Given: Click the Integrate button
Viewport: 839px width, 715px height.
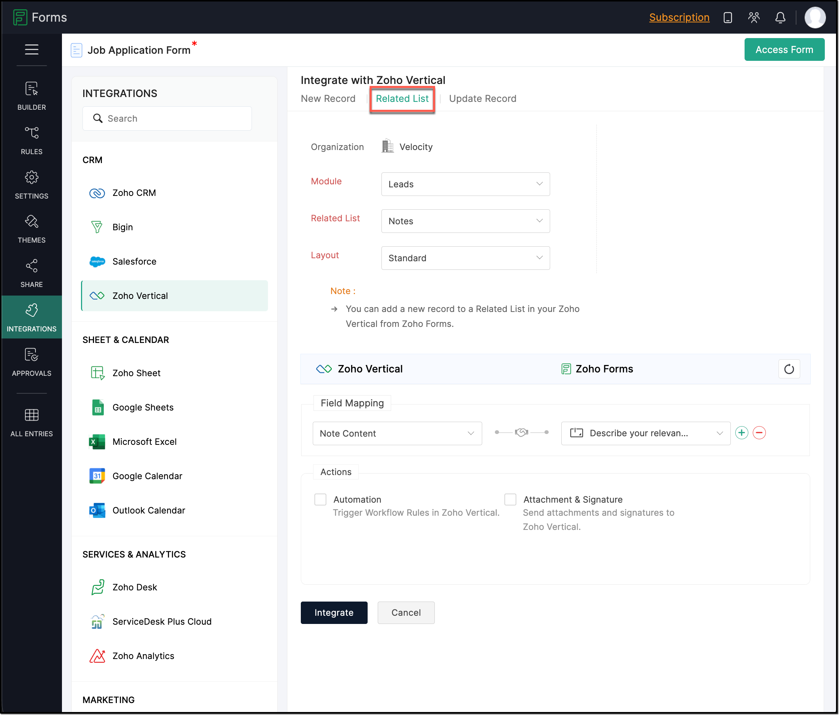Looking at the screenshot, I should point(334,612).
